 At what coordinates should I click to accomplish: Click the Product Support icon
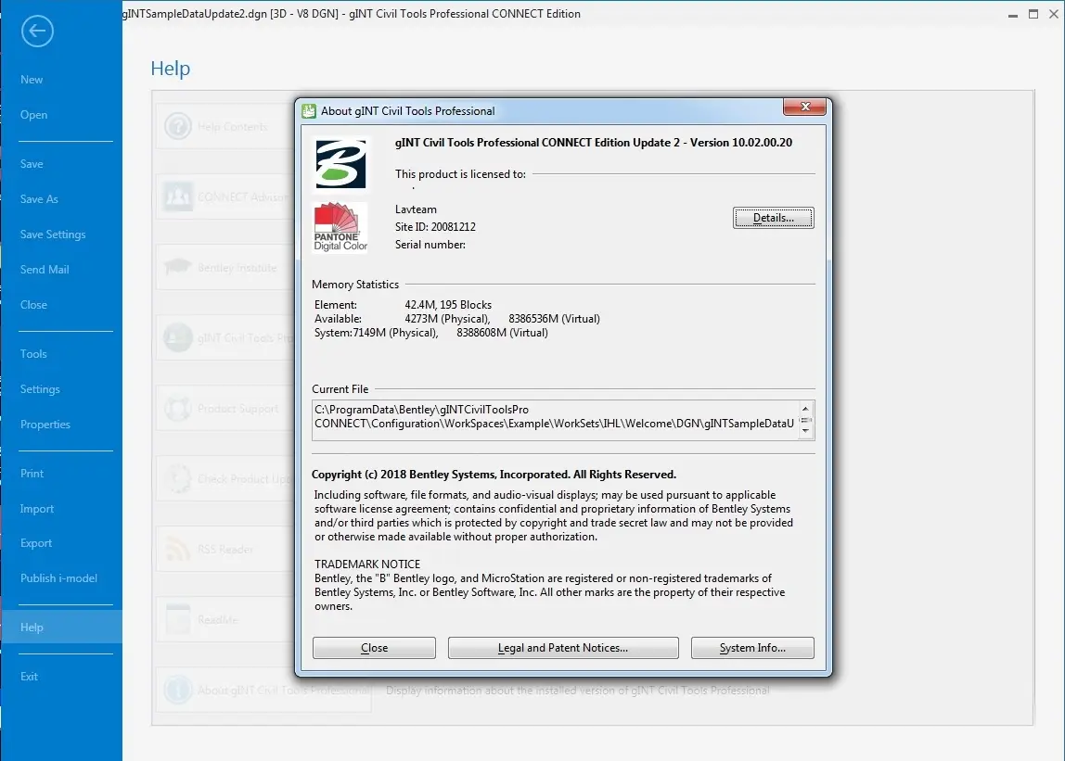click(178, 408)
